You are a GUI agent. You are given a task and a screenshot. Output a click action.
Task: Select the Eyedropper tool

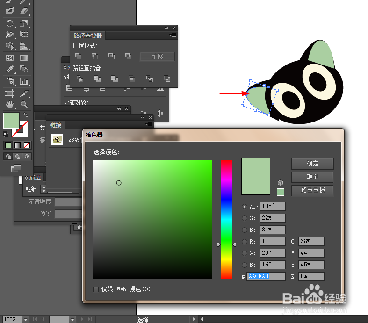[10, 69]
